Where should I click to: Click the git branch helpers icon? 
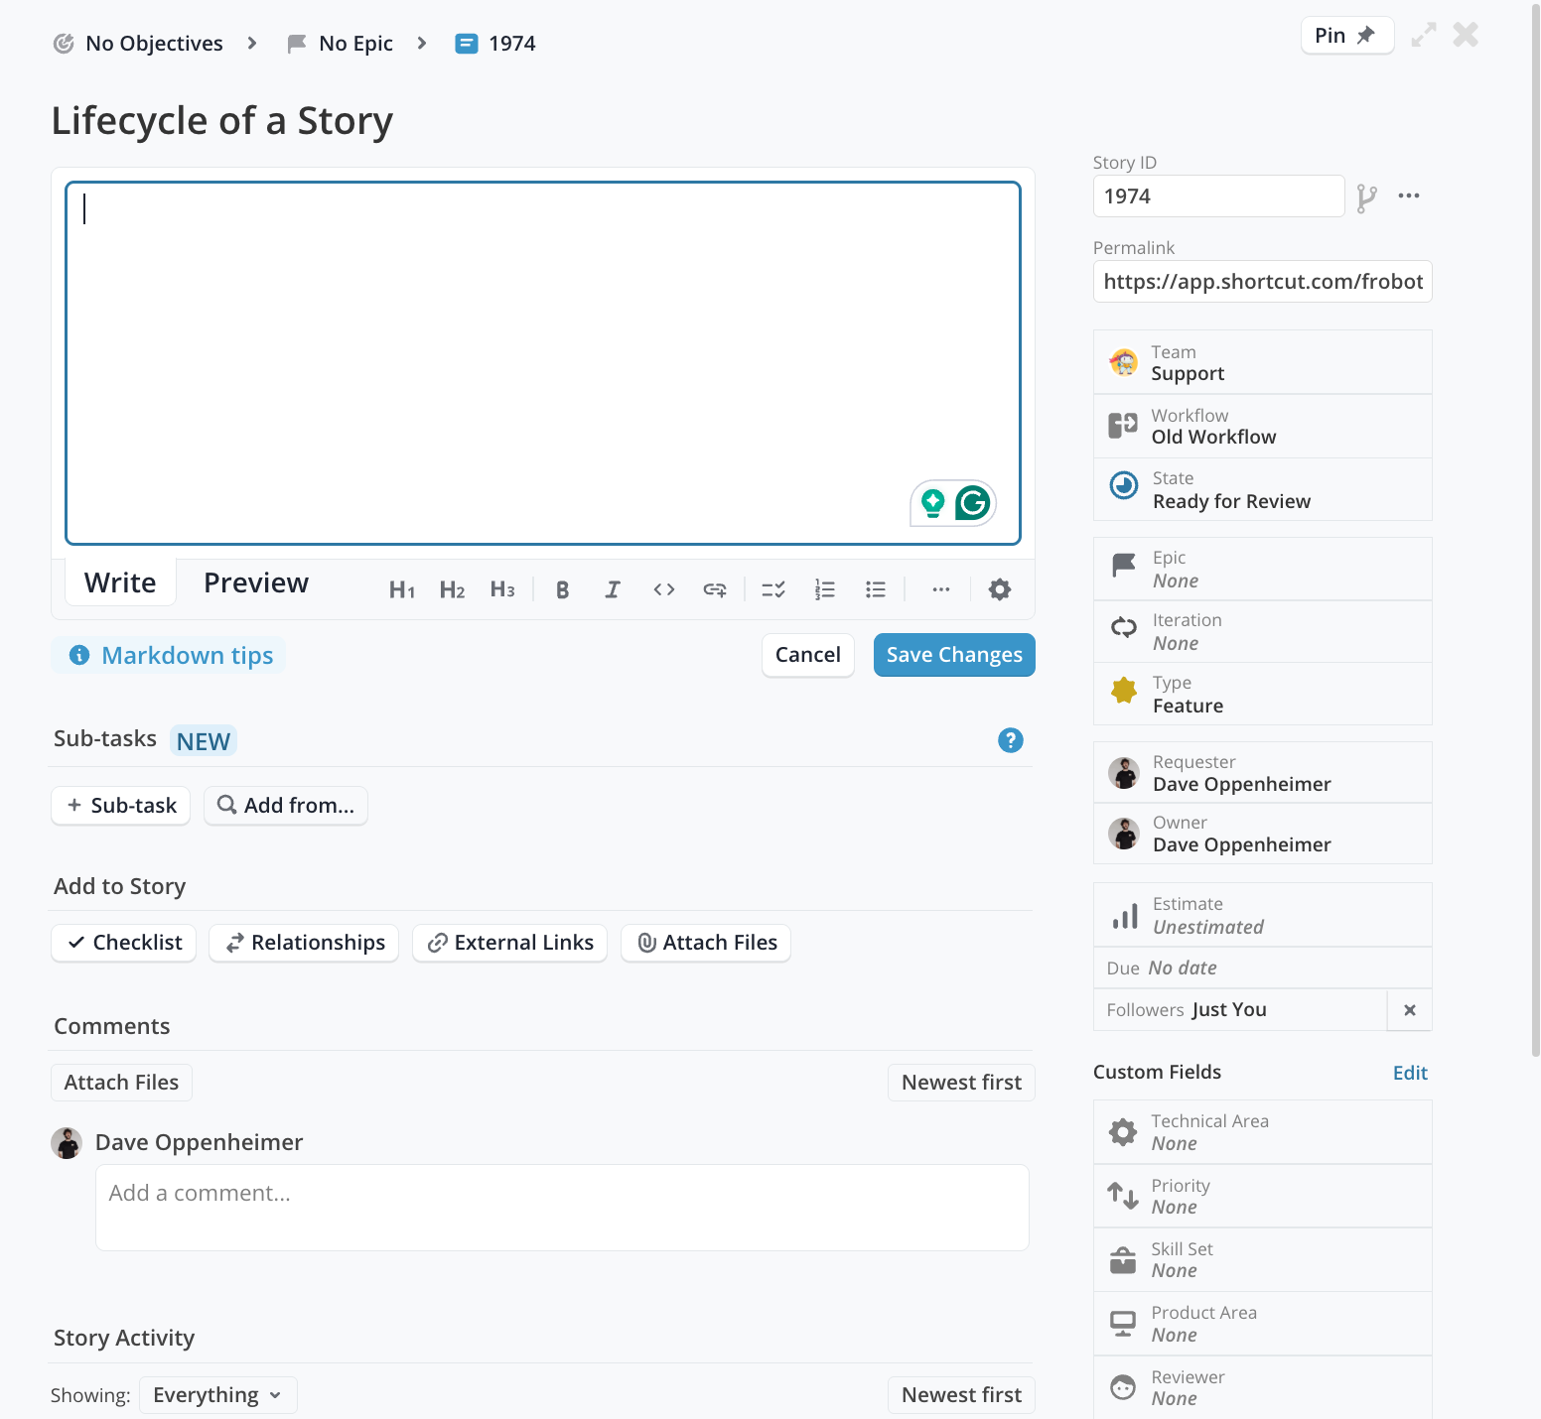(x=1367, y=197)
